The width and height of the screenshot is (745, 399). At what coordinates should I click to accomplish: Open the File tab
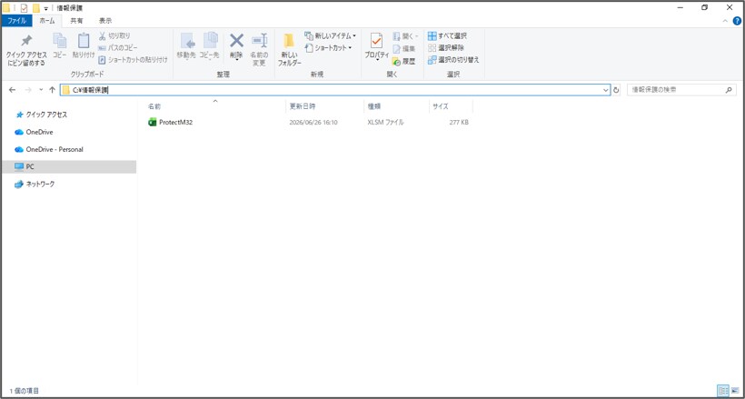(16, 20)
